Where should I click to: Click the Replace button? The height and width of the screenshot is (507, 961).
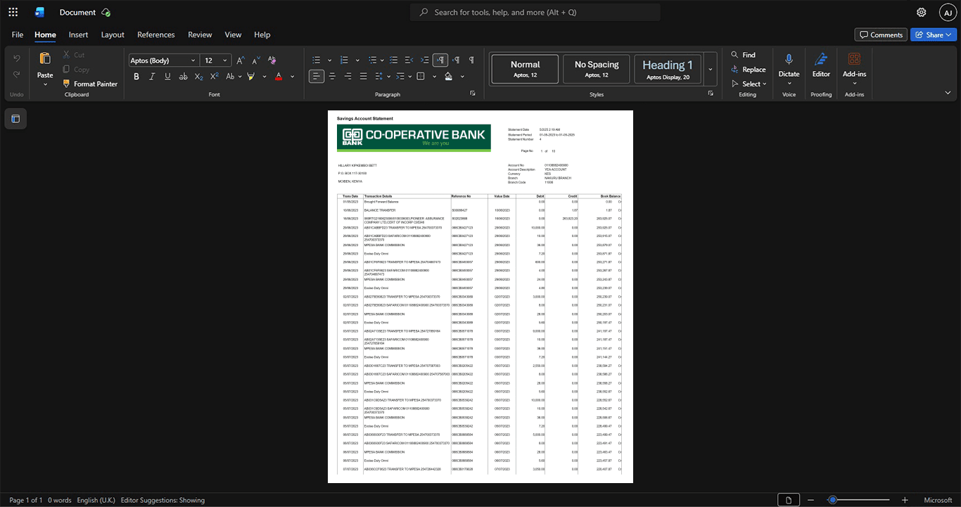tap(748, 70)
